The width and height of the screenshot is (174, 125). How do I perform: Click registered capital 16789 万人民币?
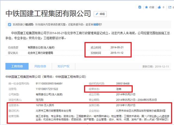[x=45, y=105]
